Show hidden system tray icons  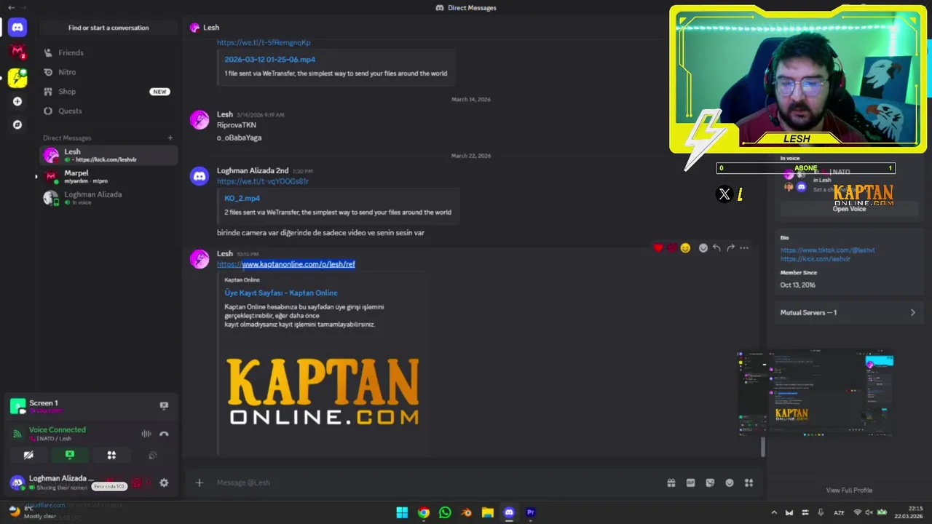coord(774,512)
